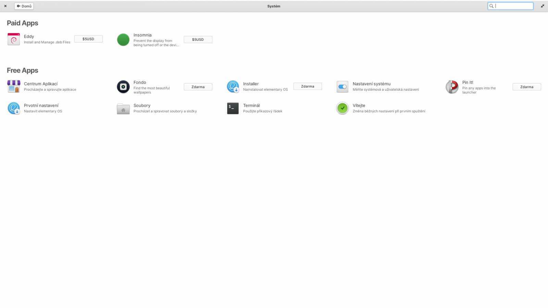Select the Vítejte checkmark icon
This screenshot has width=548, height=308.
tap(342, 108)
